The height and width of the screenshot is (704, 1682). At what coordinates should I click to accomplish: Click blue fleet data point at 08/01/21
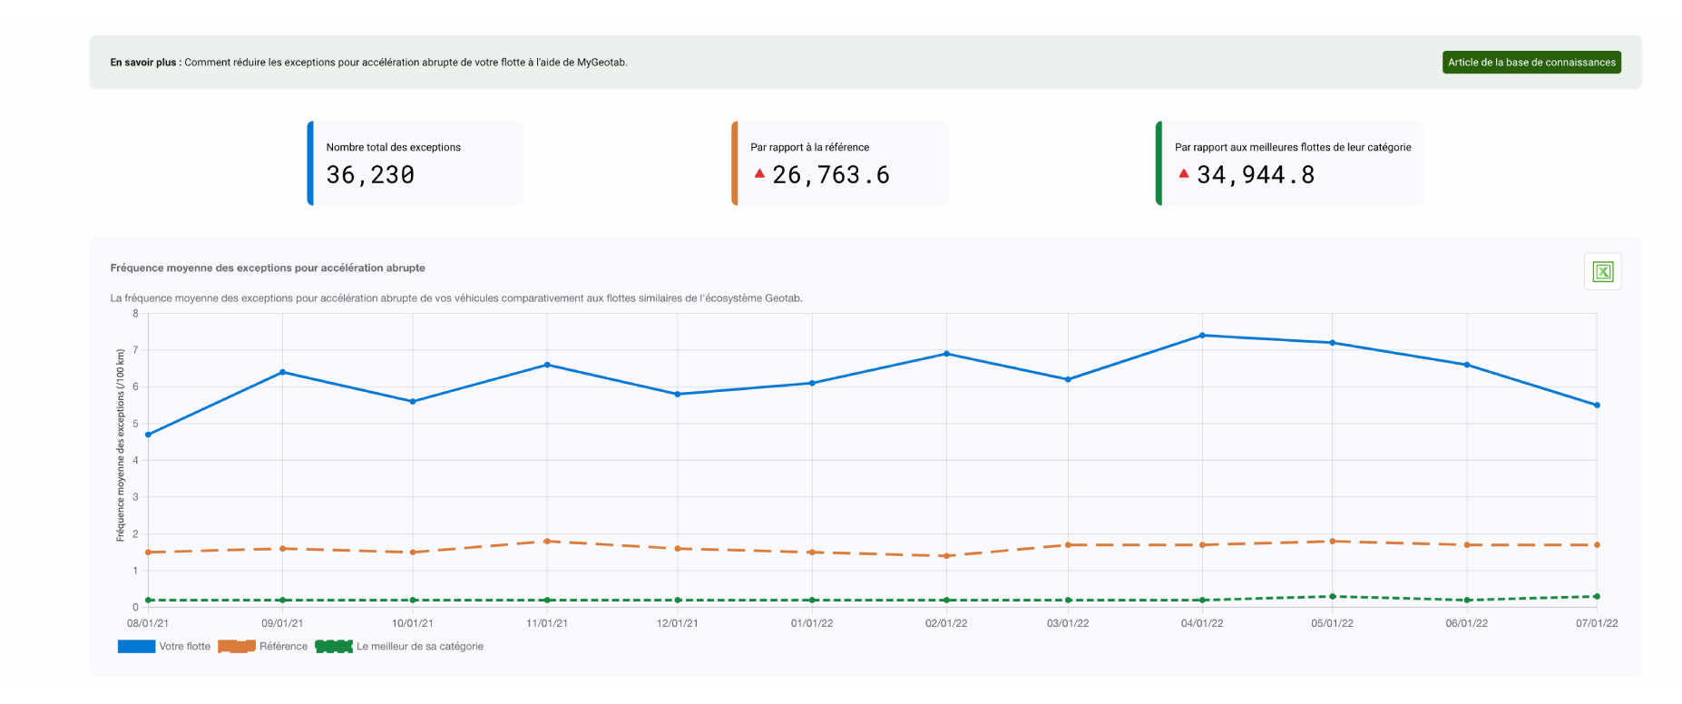point(148,435)
